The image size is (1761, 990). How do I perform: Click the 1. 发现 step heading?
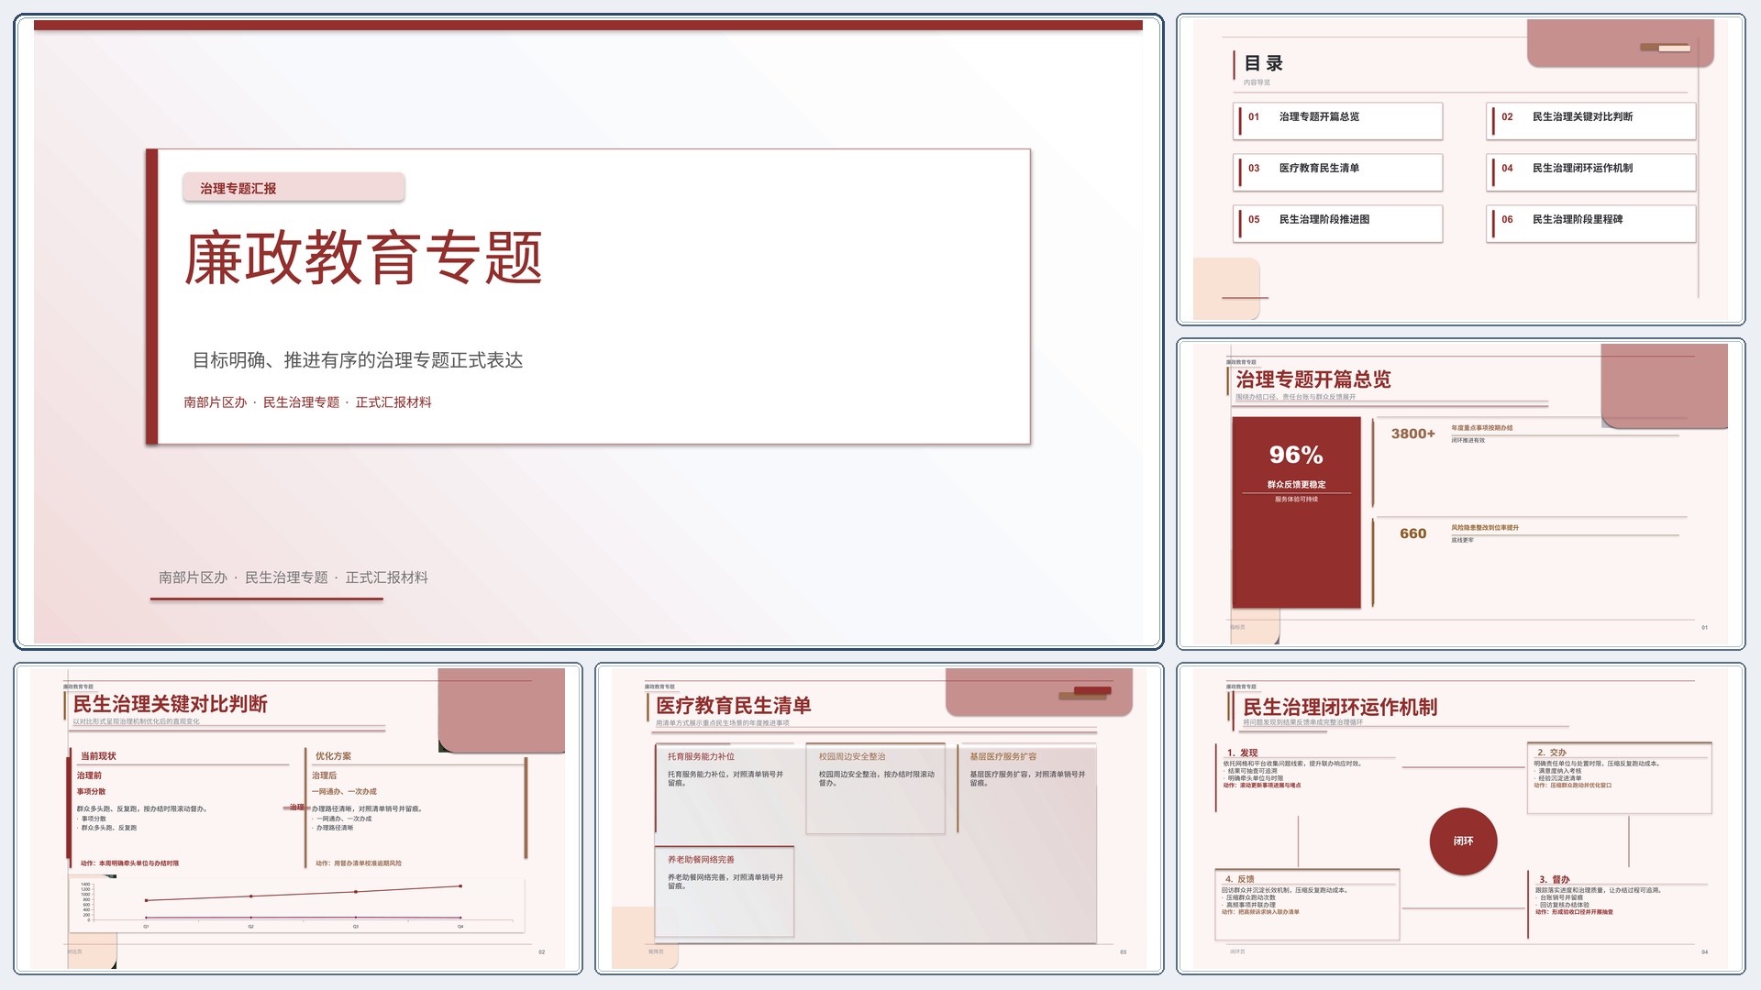click(1242, 753)
